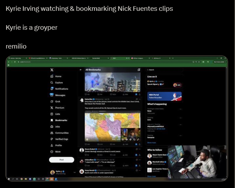Open Jobs in the X sidebar
This screenshot has width=235, height=188.
click(55, 126)
